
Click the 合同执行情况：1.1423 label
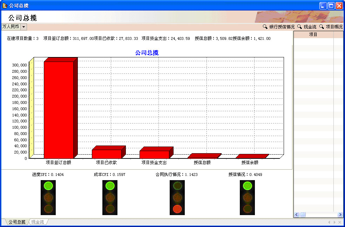point(176,175)
